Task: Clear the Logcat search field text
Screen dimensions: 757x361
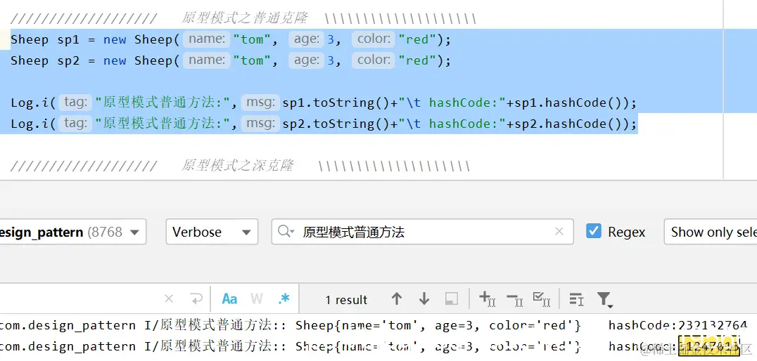Action: click(x=559, y=232)
